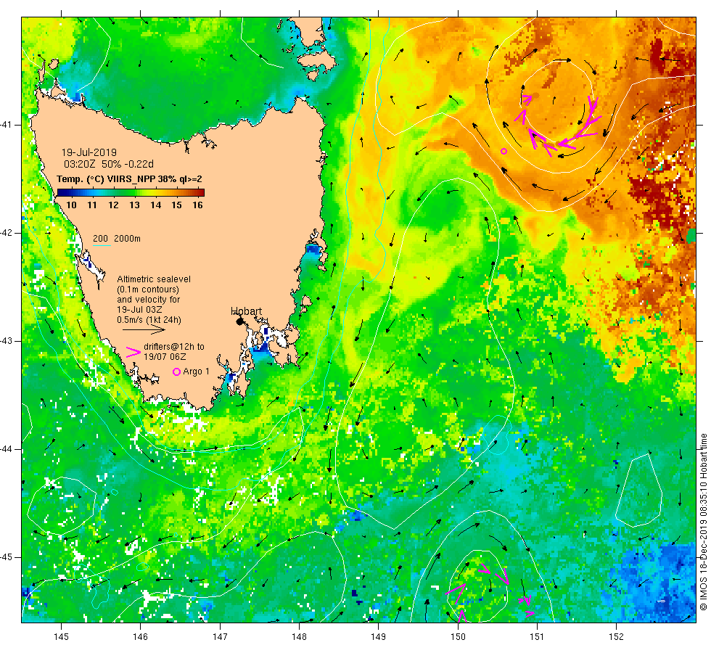
Task: Click the longitude axis label '150'
Action: [x=458, y=637]
